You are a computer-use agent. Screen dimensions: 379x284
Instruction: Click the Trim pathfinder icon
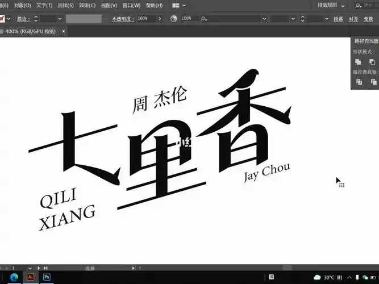374,82
